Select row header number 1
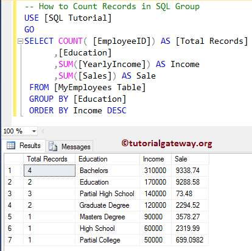The height and width of the screenshot is (251, 252). [x=14, y=171]
